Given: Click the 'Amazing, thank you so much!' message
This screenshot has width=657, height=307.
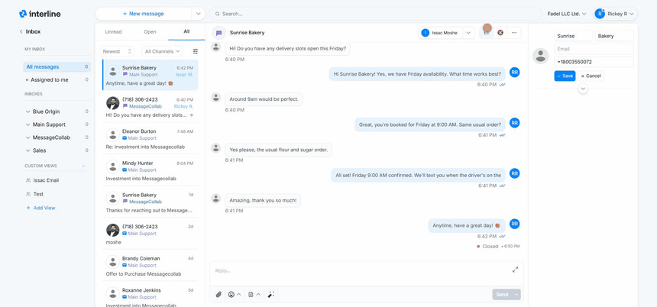Looking at the screenshot, I should point(263,200).
